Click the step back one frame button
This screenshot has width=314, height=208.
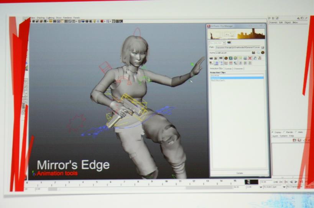(x=286, y=182)
